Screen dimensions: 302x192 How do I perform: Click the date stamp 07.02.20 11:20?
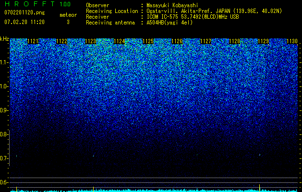pos(24,22)
